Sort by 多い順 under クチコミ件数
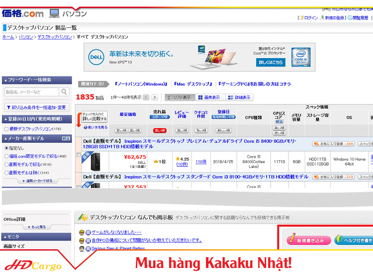The image size is (373, 280). point(201,131)
